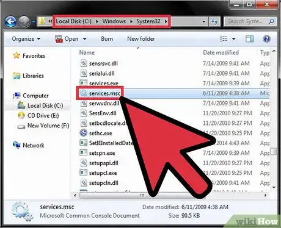Select the file sensrsvc.dll
The width and height of the screenshot is (281, 228).
click(x=103, y=63)
